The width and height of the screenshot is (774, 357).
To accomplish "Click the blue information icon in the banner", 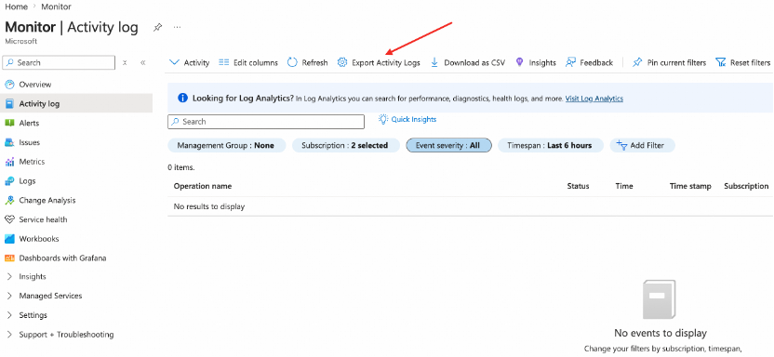I will (182, 99).
